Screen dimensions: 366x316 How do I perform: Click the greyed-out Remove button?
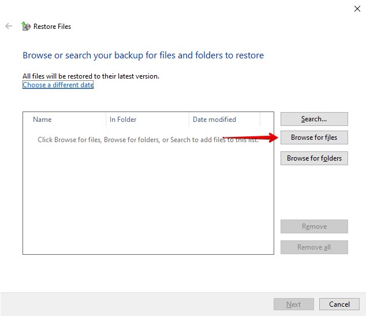[x=314, y=226]
